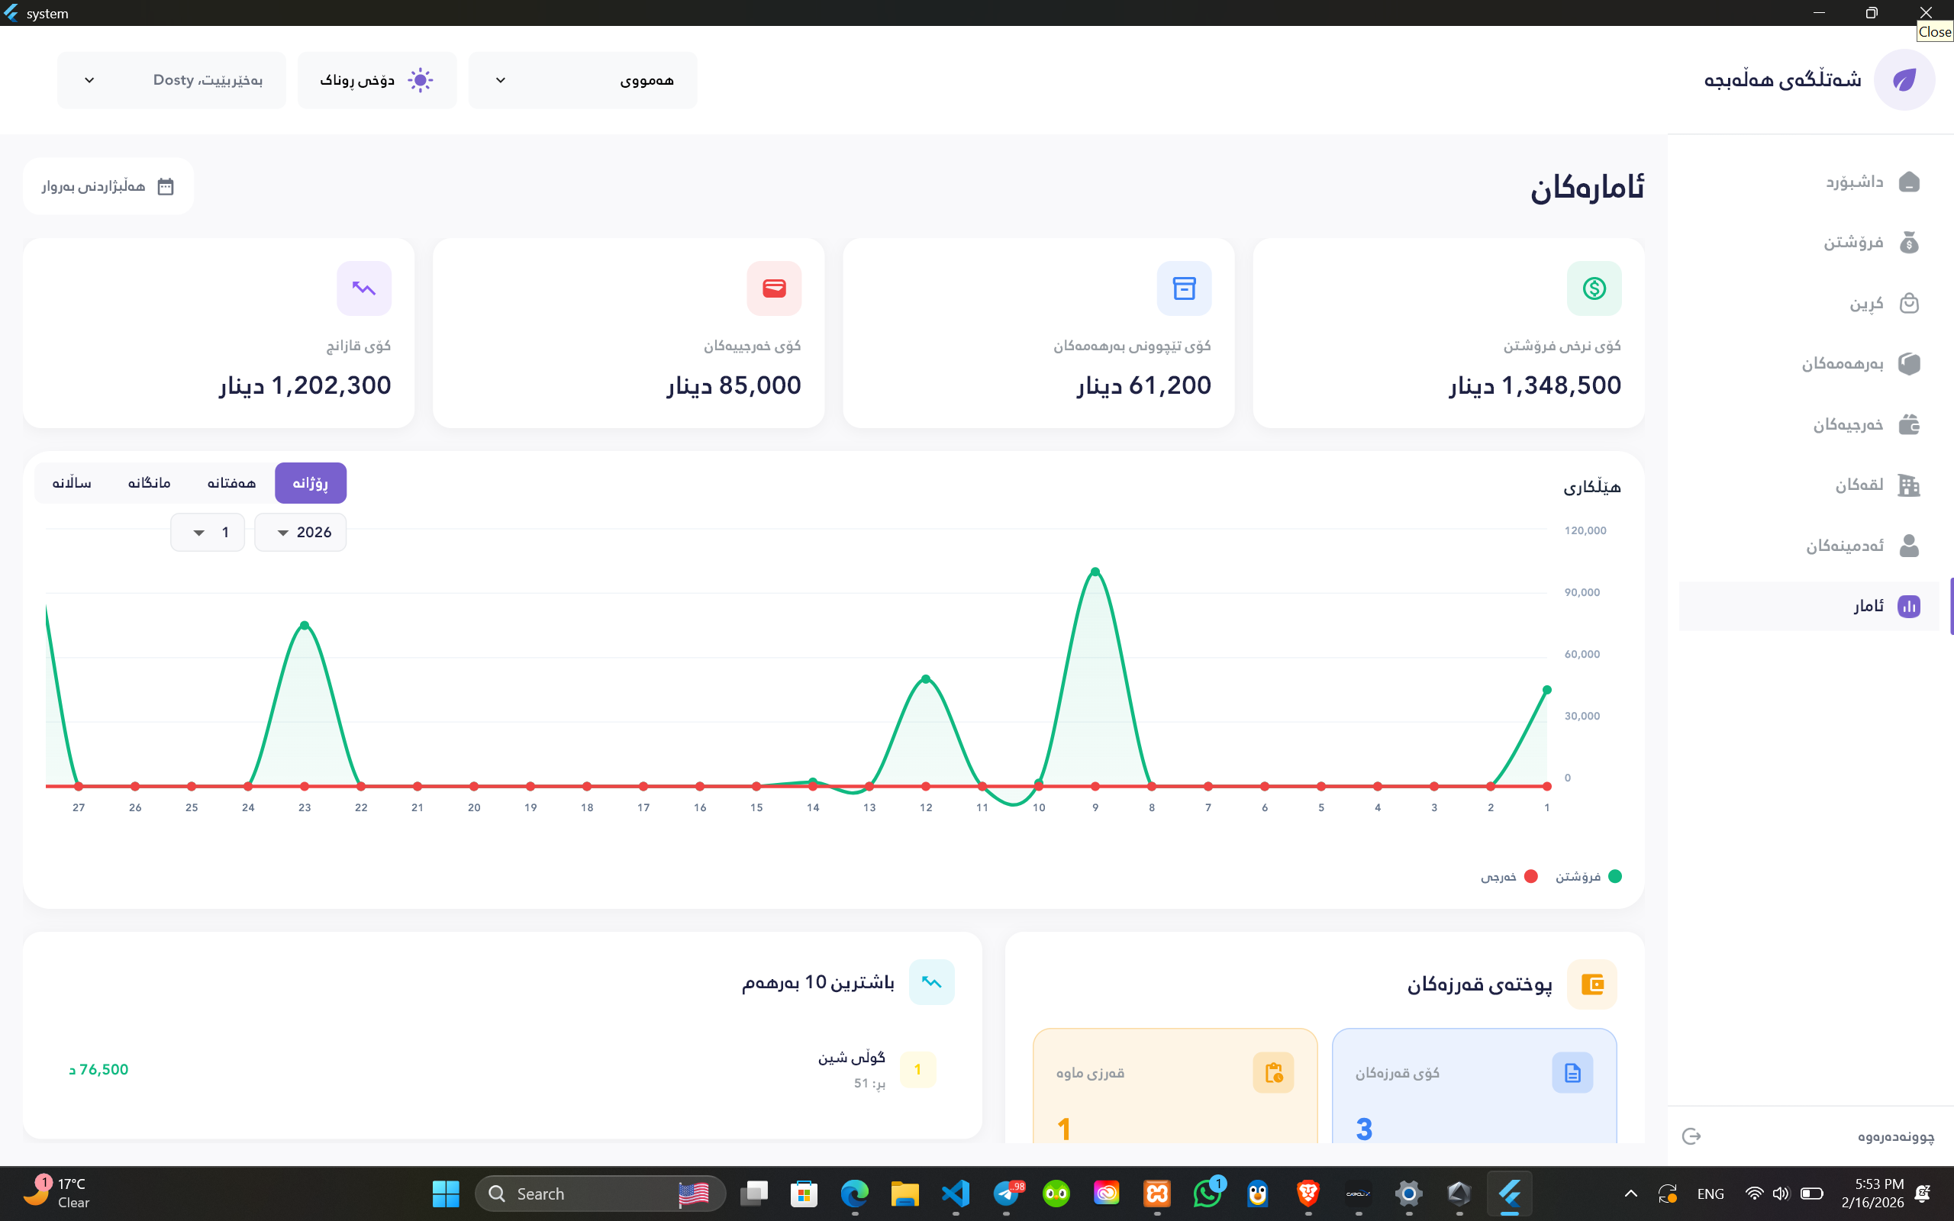
Task: Open the هەمووی filter dropdown
Action: click(x=582, y=80)
